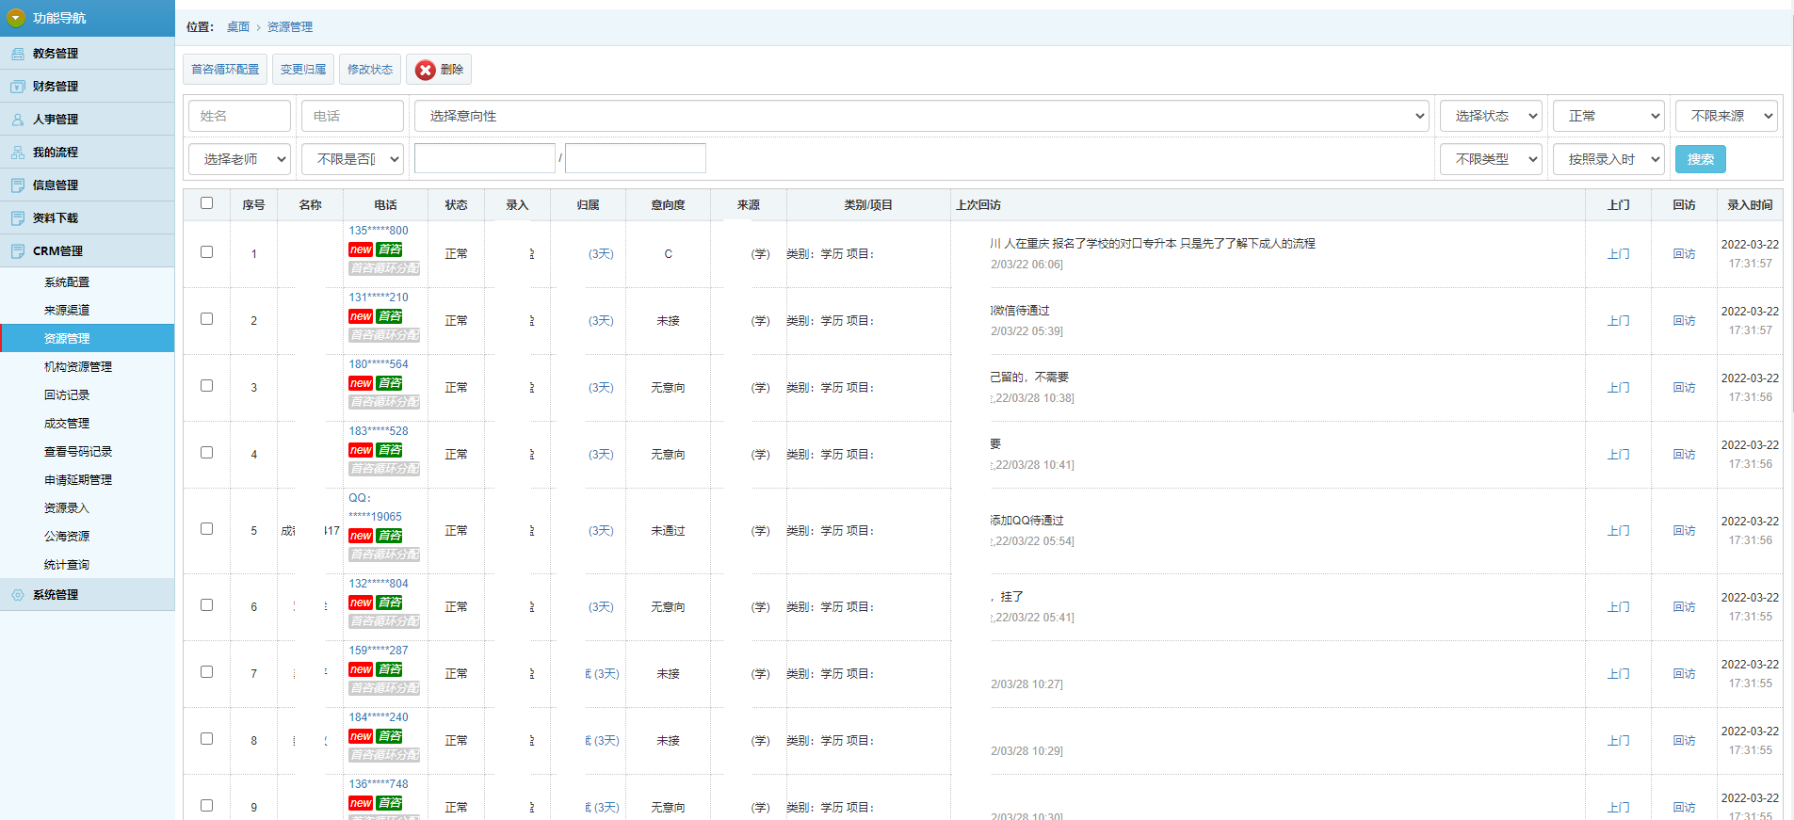
Task: Open the 不限来源 source dropdown
Action: pos(1725,116)
